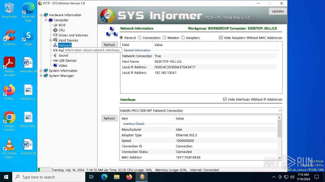Open lastclear.rtf desktop file
The width and height of the screenshot is (325, 182).
(28, 147)
